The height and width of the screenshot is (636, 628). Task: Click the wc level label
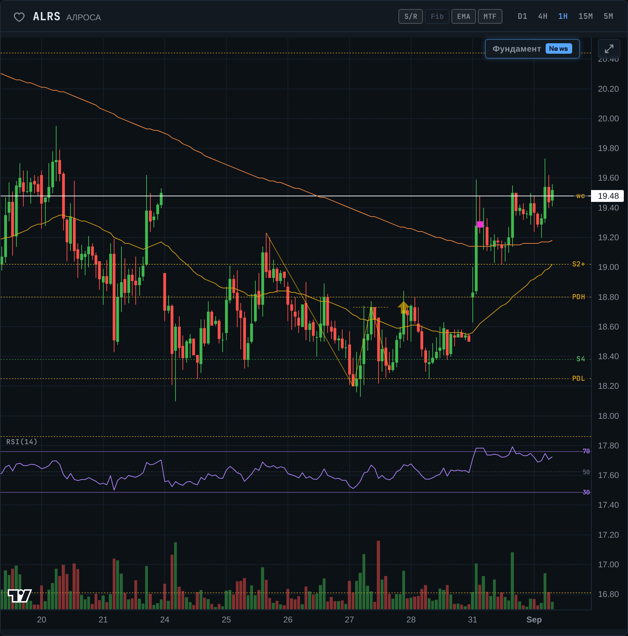click(x=581, y=196)
